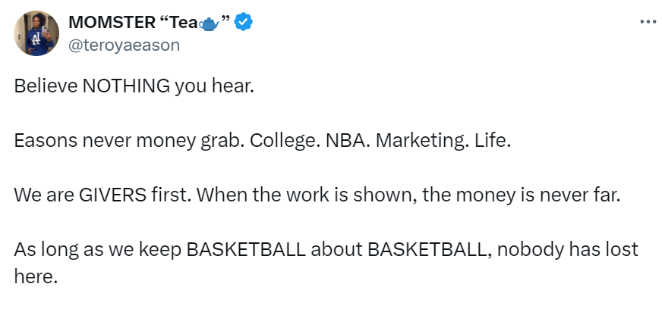Click the blue verified checkmark badge
The image size is (662, 309).
242,23
